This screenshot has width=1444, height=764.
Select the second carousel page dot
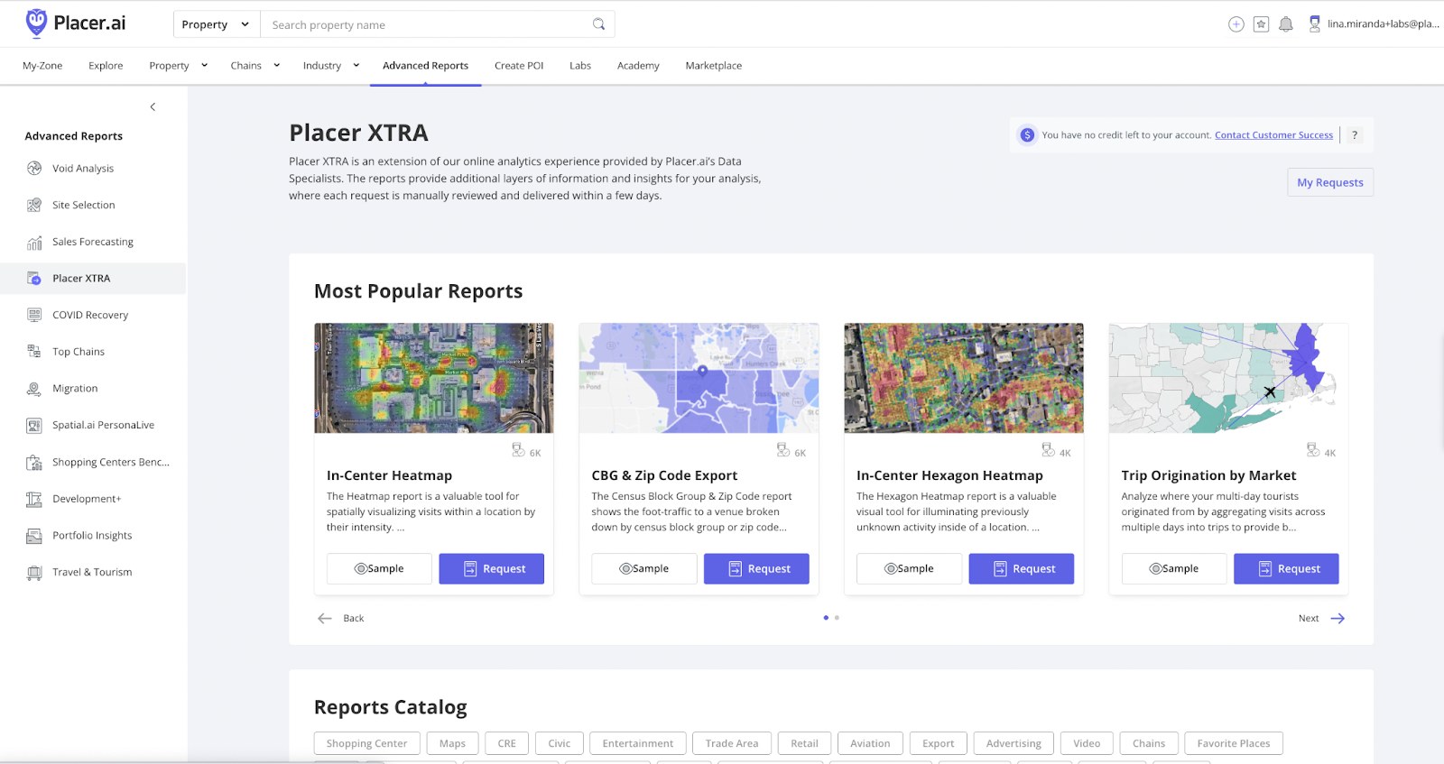tap(837, 618)
